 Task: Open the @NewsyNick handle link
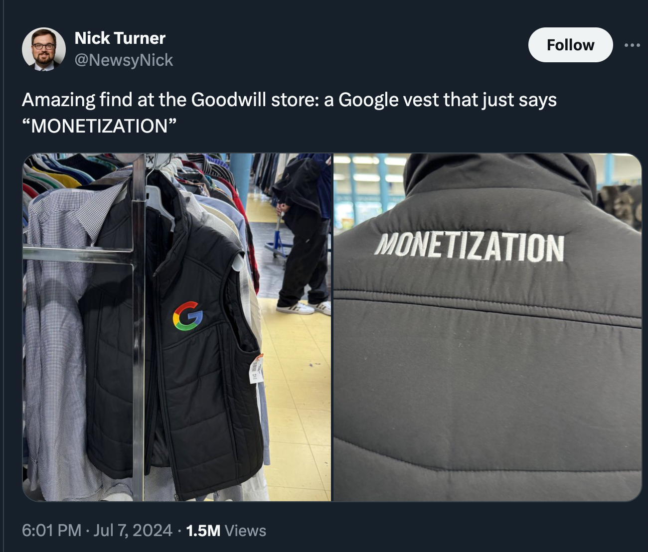coord(124,60)
